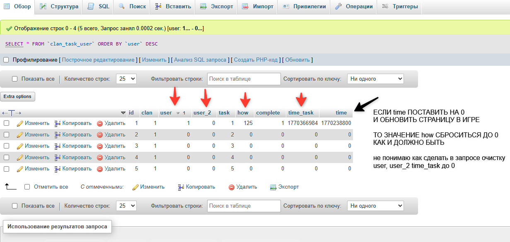Open the column options triangle before id
The width and height of the screenshot is (510, 242).
123,113
